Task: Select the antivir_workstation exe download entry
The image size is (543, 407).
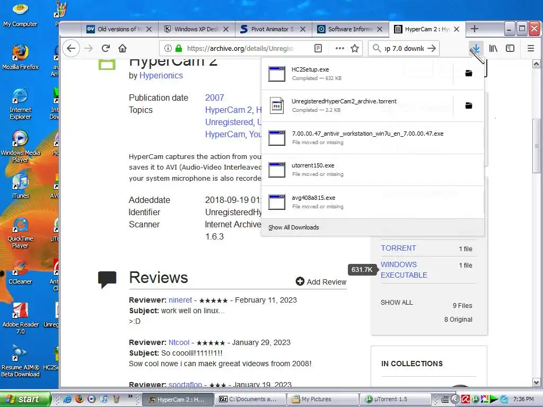Action: point(372,138)
